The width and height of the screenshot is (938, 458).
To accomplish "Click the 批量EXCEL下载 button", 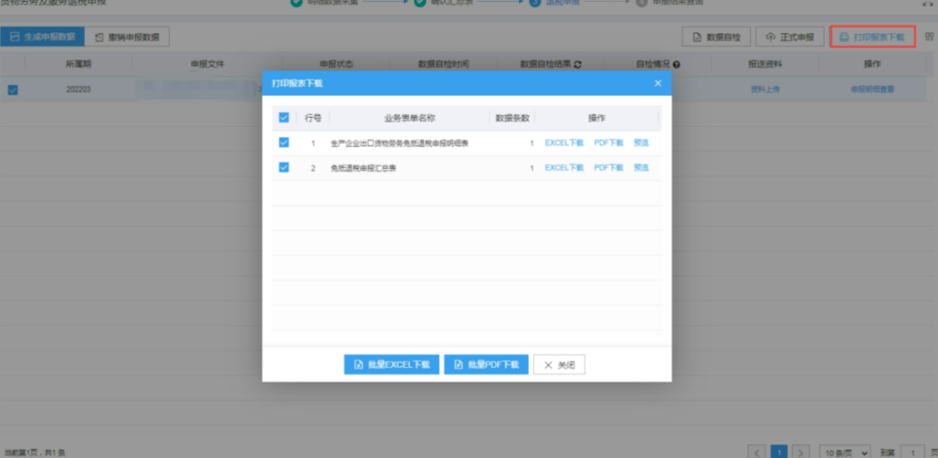I will click(x=391, y=365).
